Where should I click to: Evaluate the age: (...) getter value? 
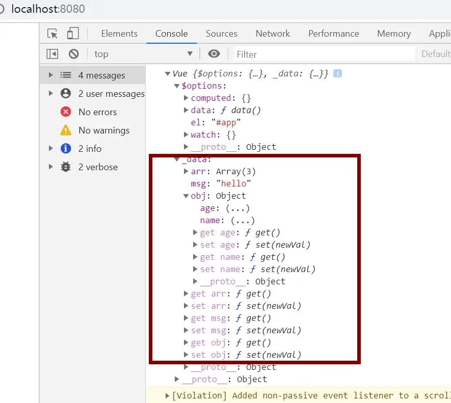tap(237, 208)
